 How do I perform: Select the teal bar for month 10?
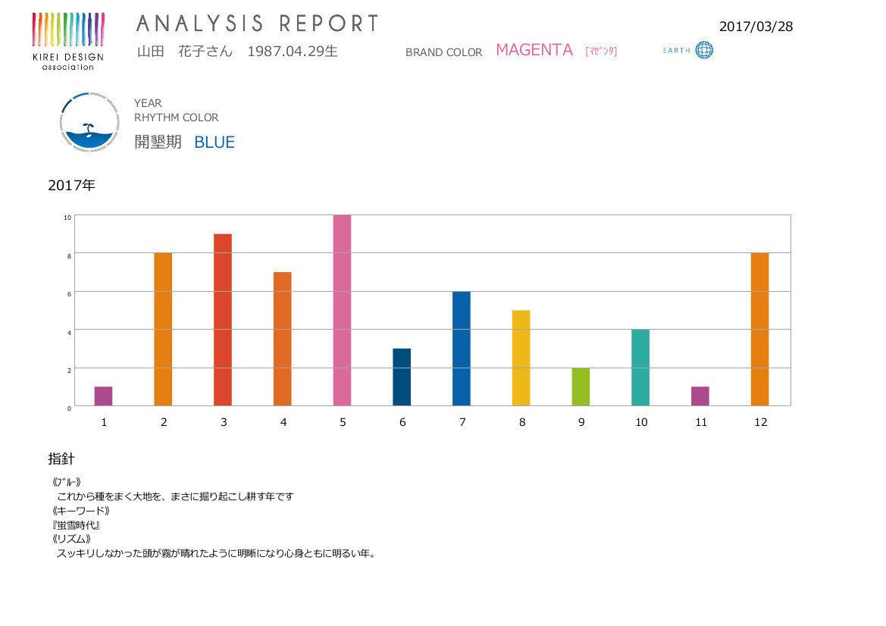[x=640, y=368]
